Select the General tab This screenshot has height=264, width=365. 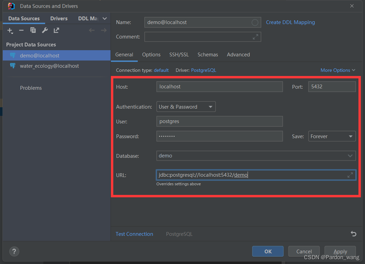(x=124, y=55)
